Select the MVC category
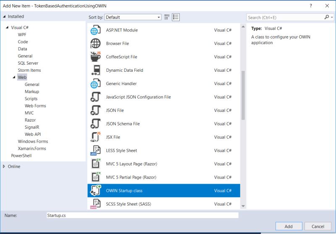Image resolution: width=336 pixels, height=234 pixels. tap(29, 113)
